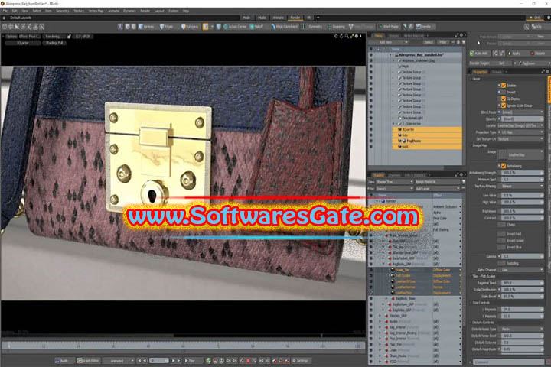Viewport: 551px width, 367px height.
Task: Click the viewport lock icon
Action: click(69, 37)
